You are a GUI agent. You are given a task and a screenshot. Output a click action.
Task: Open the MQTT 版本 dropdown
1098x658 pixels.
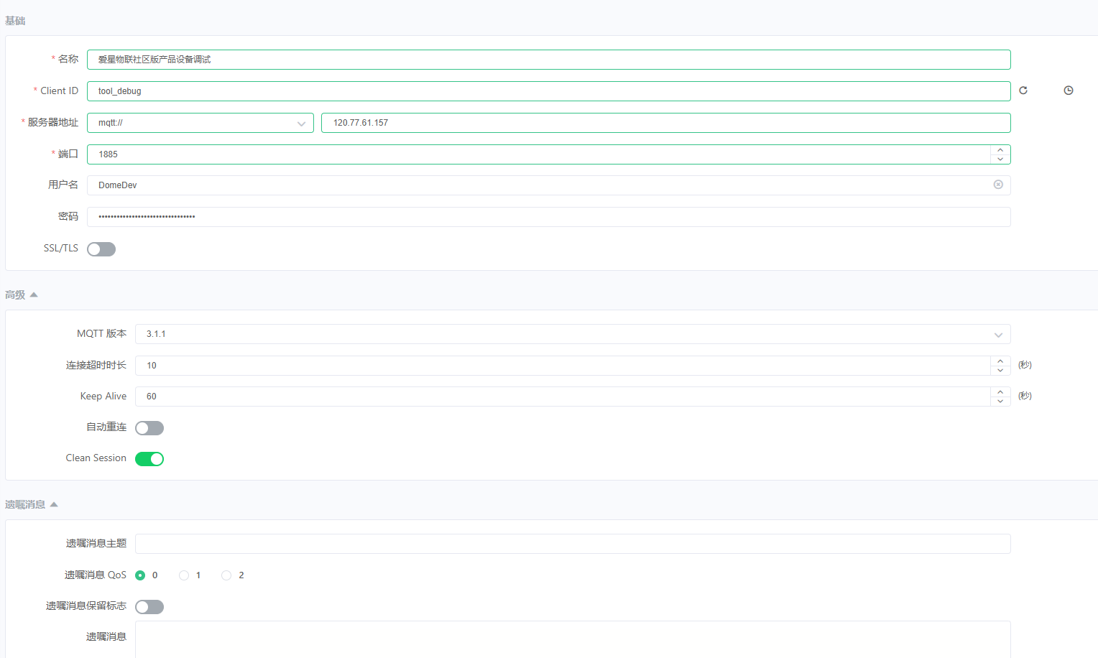[573, 334]
